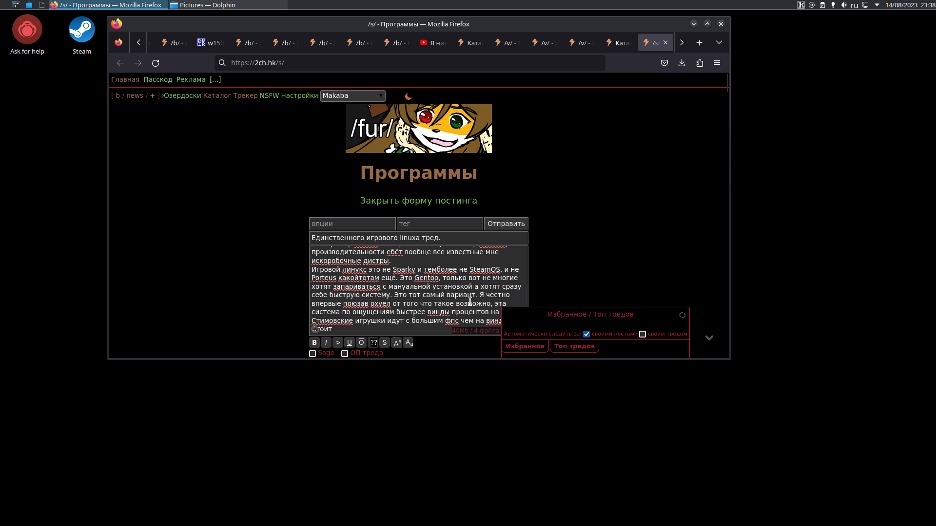The image size is (936, 526).
Task: Open the Makaba style dropdown
Action: click(x=352, y=96)
